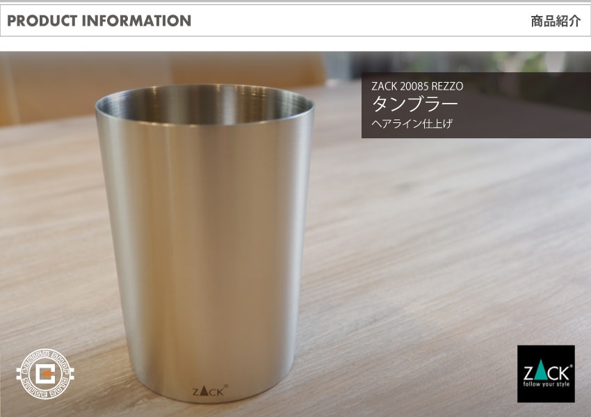Click the registered mark on black ZACK logo
This screenshot has width=591, height=417.
pos(571,366)
